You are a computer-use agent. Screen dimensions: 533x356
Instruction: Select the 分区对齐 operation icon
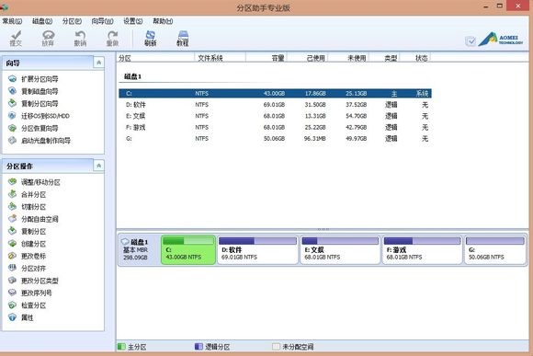point(12,268)
